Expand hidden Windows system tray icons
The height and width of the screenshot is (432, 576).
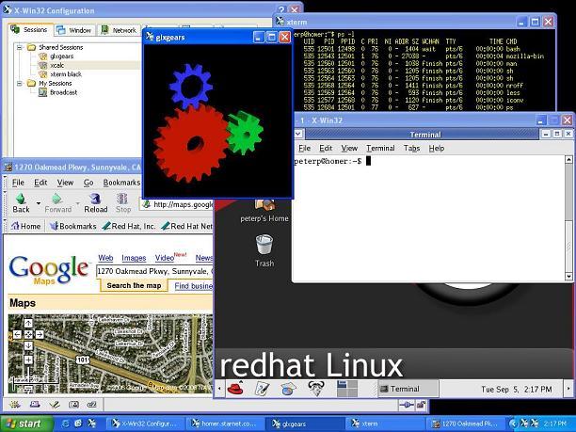coord(513,424)
